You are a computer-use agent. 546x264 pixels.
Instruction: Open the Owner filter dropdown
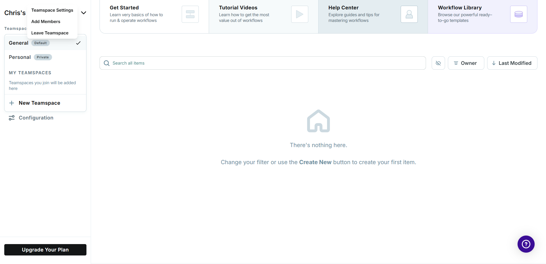pos(466,63)
